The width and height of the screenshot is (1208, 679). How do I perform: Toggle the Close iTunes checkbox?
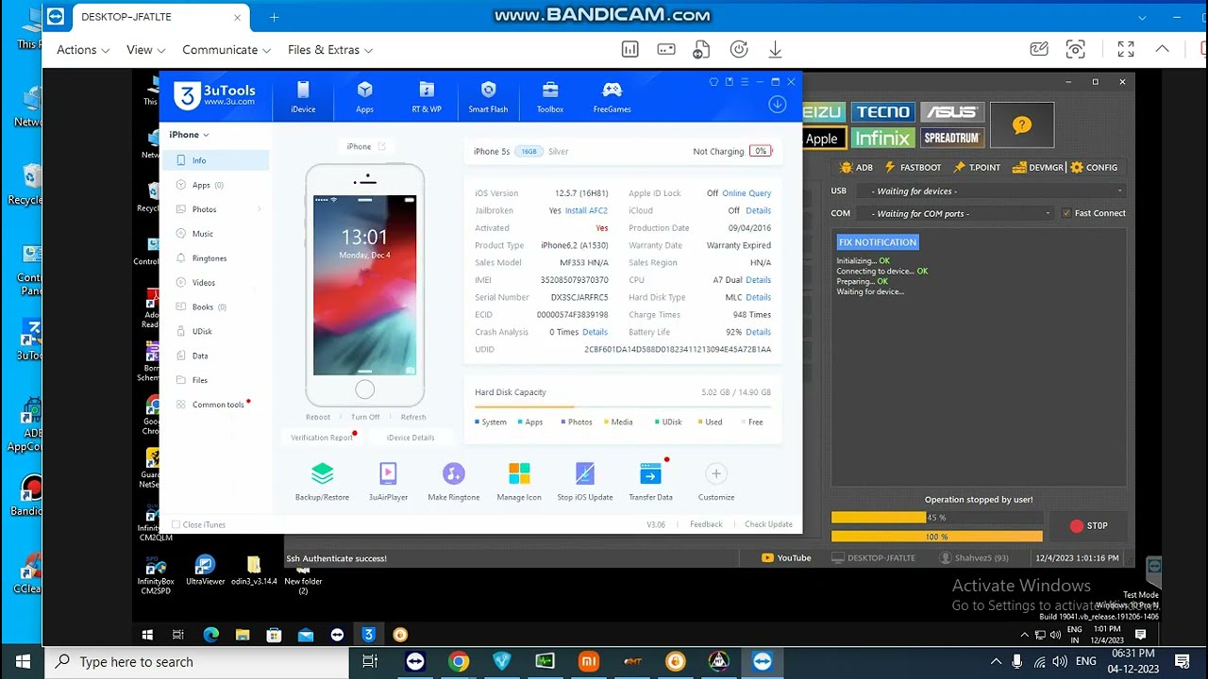[176, 524]
